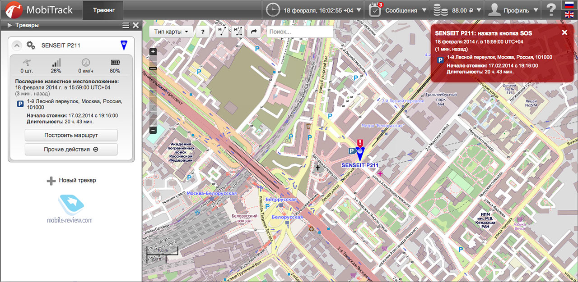
Task: Click the map help question button
Action: pyautogui.click(x=203, y=32)
